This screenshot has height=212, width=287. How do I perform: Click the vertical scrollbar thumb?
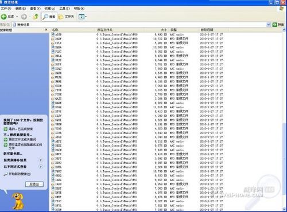click(284, 159)
